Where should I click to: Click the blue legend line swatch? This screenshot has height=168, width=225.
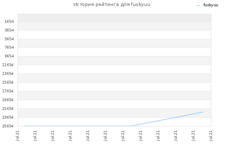pyautogui.click(x=198, y=6)
